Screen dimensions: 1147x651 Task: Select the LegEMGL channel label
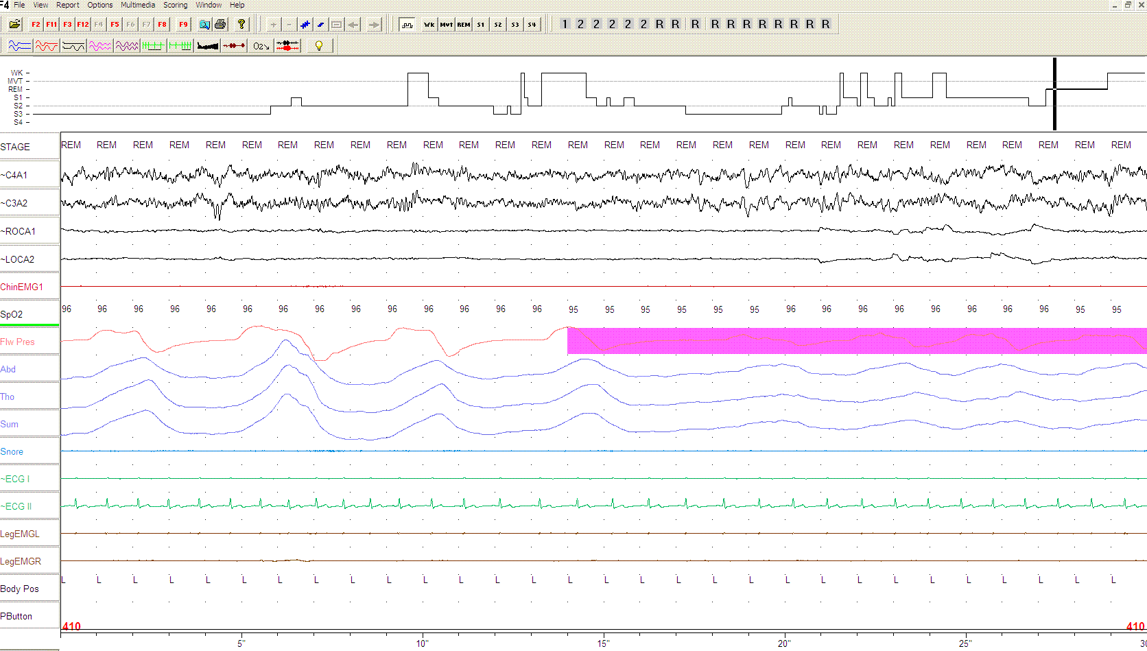[x=29, y=534]
